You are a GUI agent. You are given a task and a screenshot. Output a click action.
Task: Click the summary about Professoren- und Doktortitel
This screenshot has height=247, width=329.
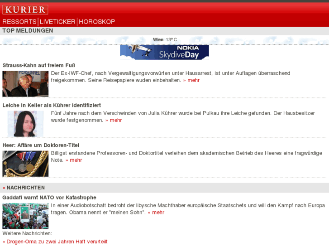point(186,157)
